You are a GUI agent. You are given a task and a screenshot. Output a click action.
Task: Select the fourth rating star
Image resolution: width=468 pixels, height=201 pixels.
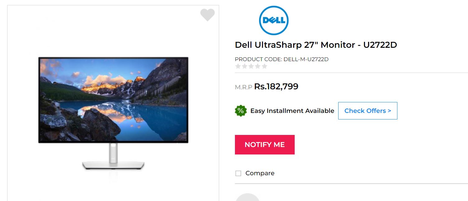258,66
